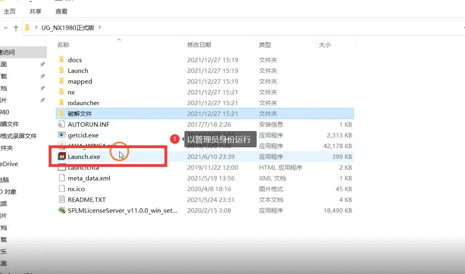Sort by the 大小 column header
The width and height of the screenshot is (465, 274).
tap(325, 45)
